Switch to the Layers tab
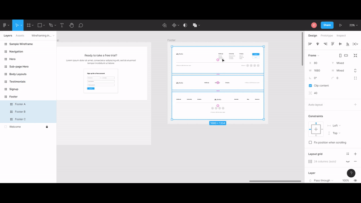The width and height of the screenshot is (361, 203). 8,36
